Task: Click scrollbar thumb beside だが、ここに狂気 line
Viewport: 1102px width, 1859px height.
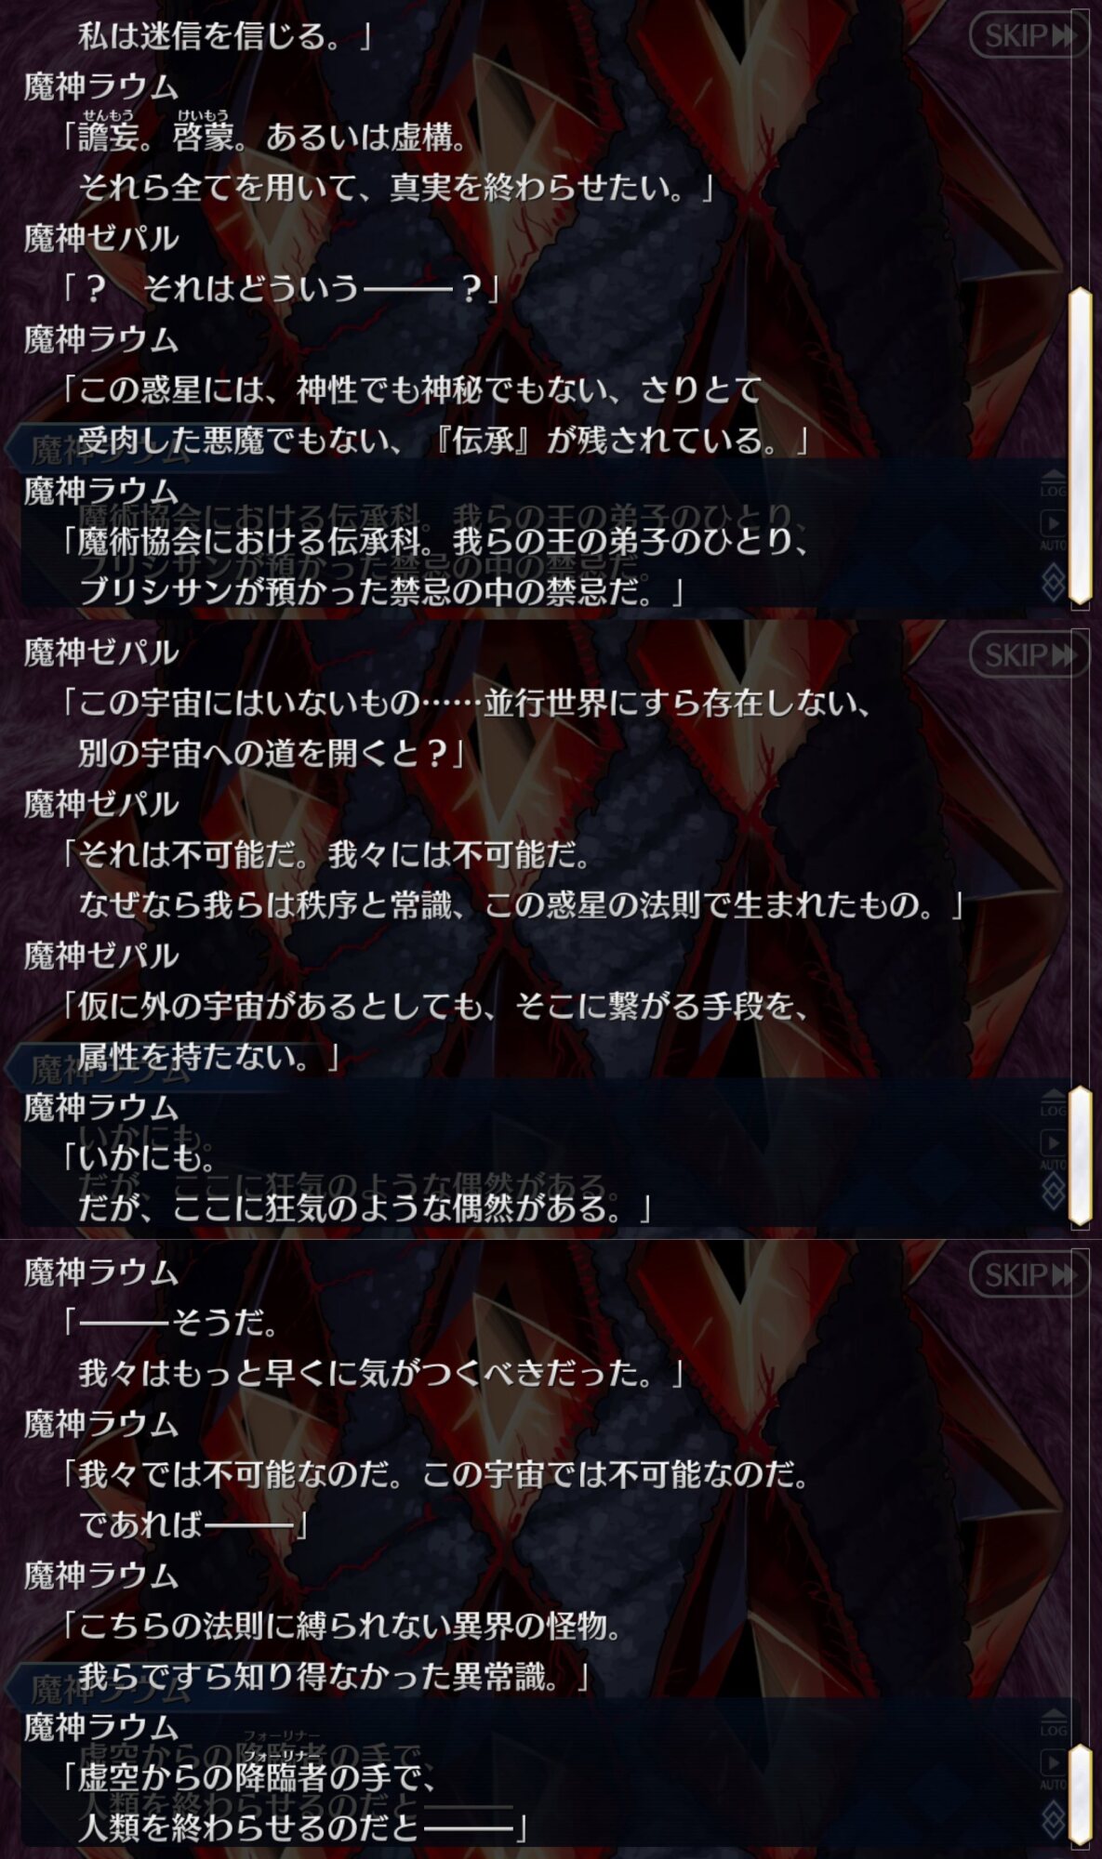Action: (1080, 1155)
